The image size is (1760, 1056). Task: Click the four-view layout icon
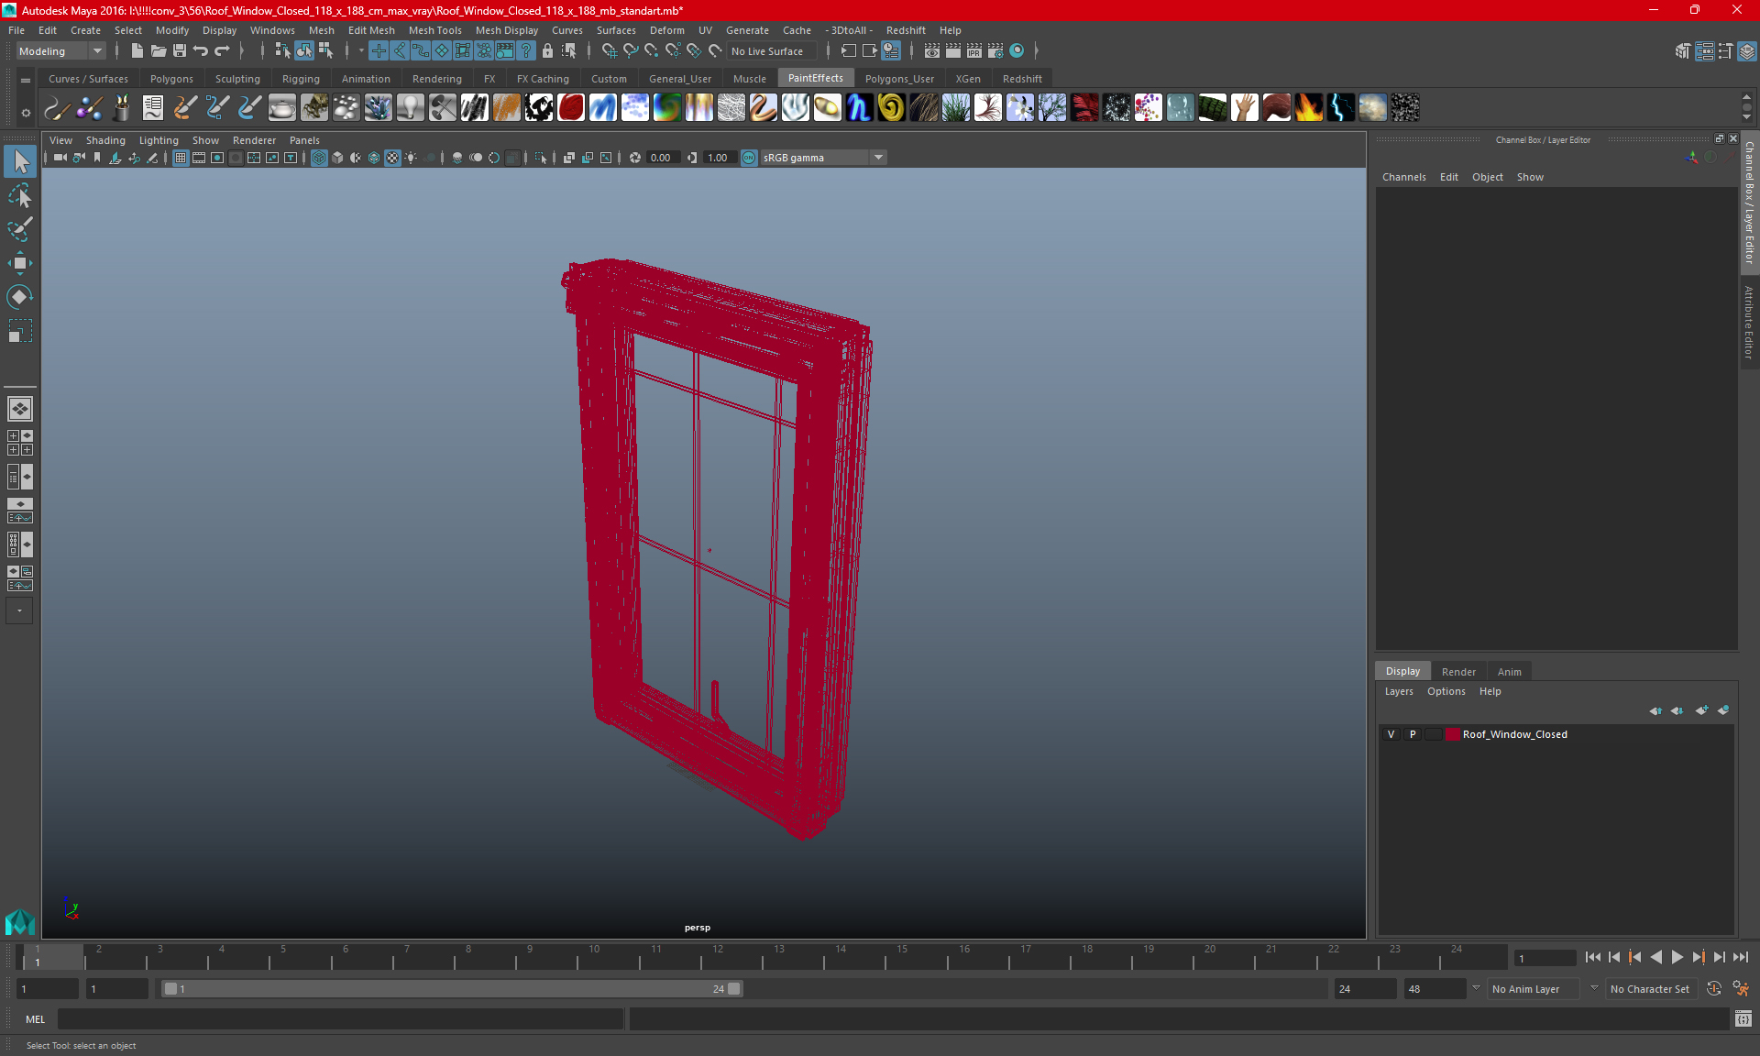coord(19,443)
